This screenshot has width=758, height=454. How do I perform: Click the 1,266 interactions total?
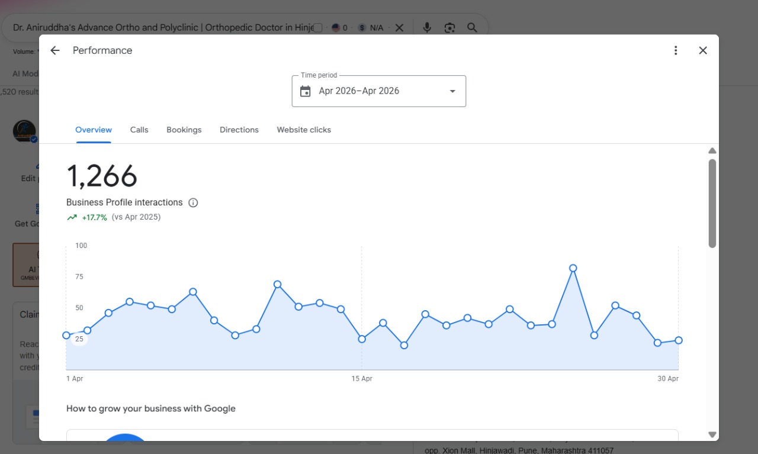(102, 176)
